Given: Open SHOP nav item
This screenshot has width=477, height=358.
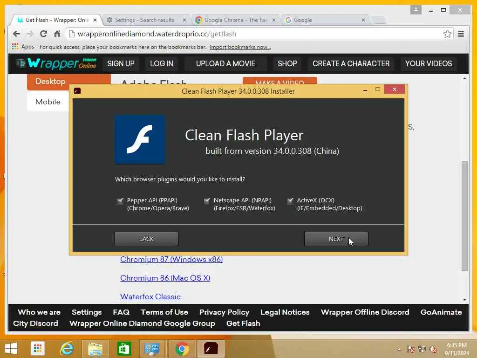Looking at the screenshot, I should click(x=287, y=63).
